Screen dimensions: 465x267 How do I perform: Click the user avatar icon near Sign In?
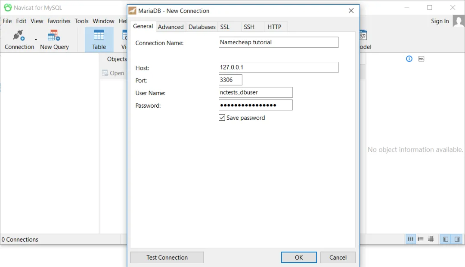coord(459,21)
